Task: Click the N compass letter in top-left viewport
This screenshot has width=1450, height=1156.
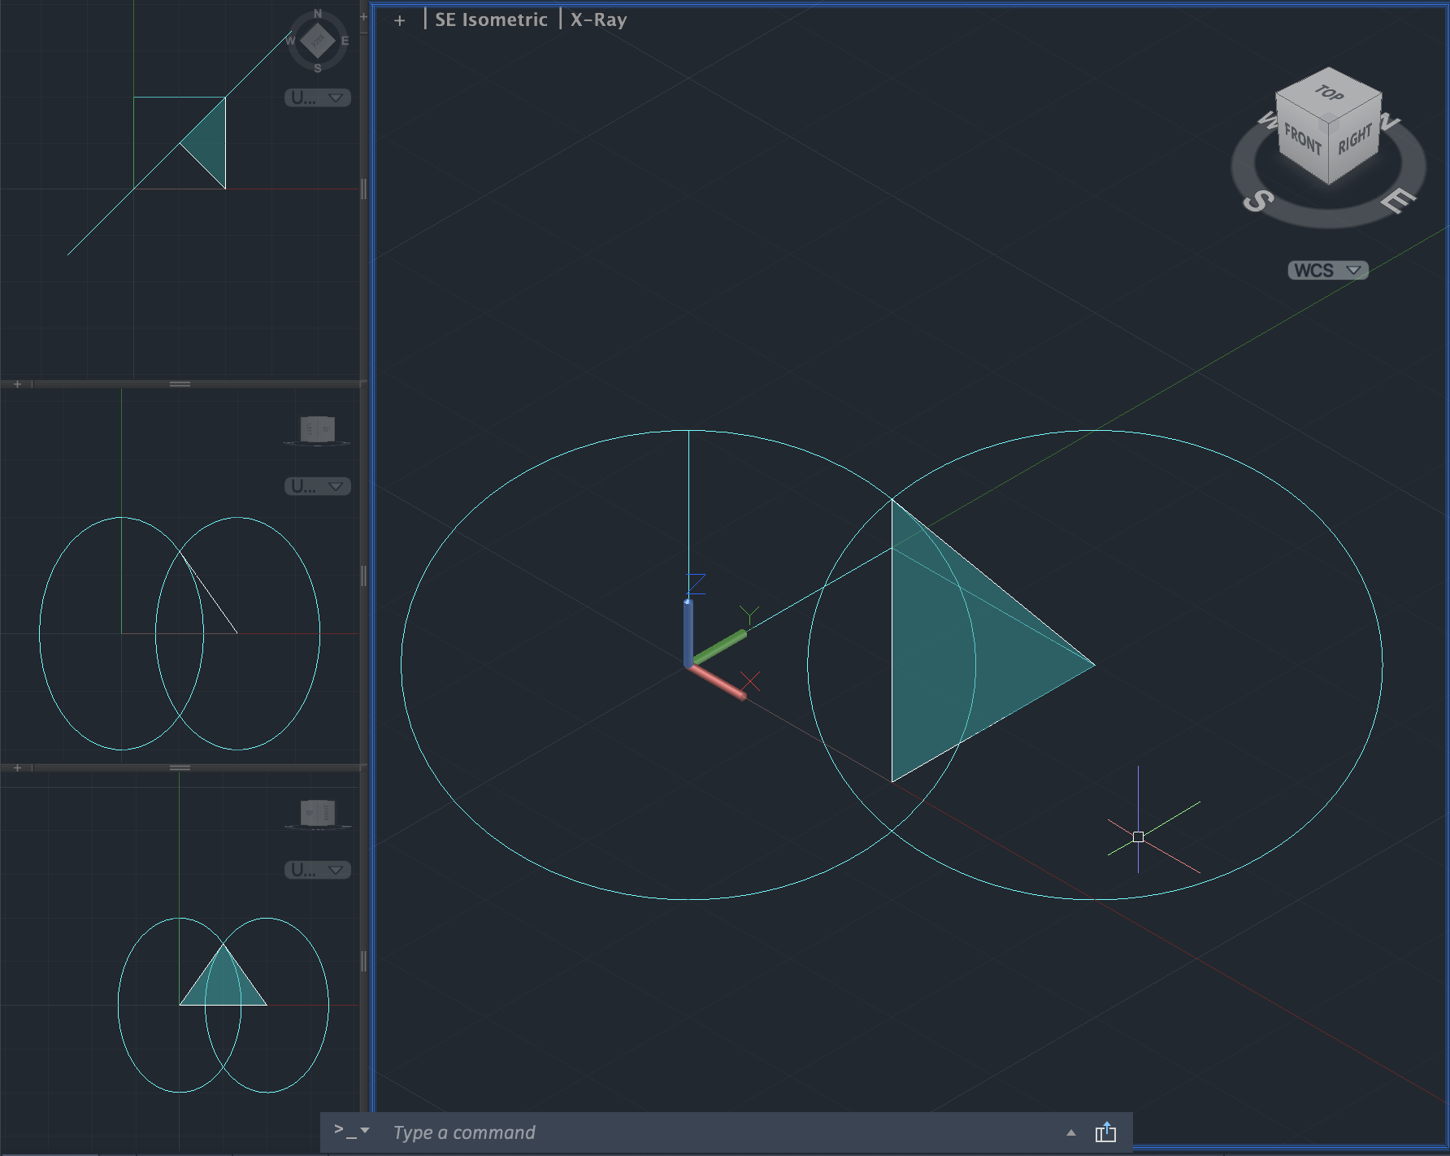Action: coord(318,14)
